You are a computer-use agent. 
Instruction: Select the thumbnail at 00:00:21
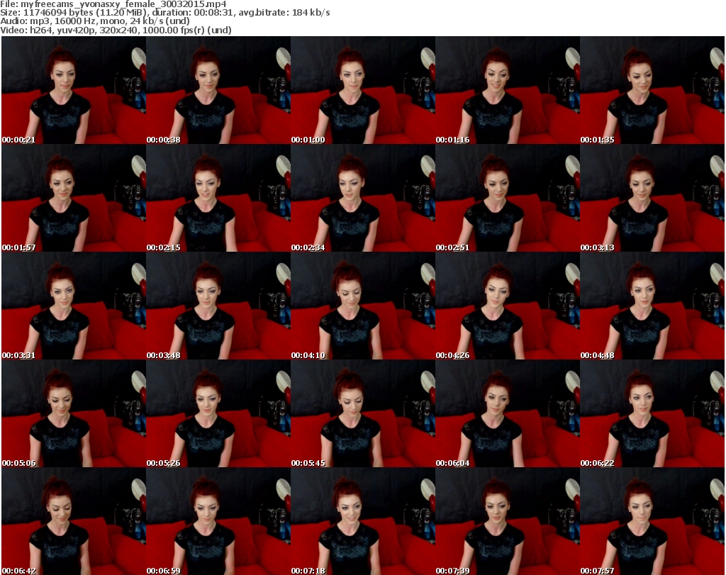click(x=74, y=90)
